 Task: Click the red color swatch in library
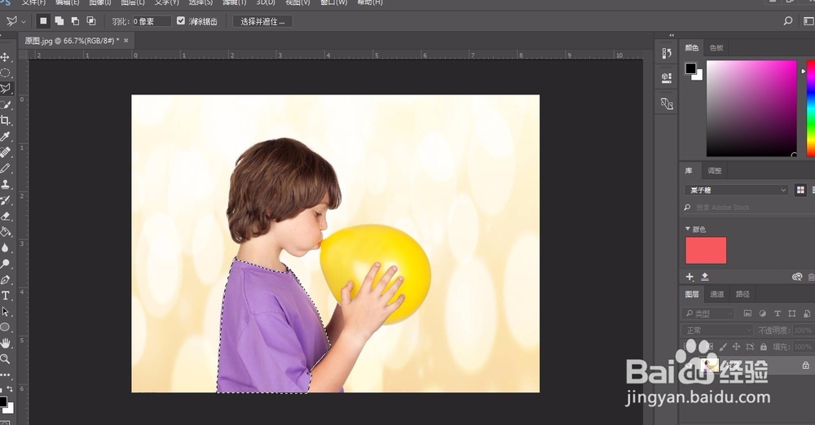706,251
